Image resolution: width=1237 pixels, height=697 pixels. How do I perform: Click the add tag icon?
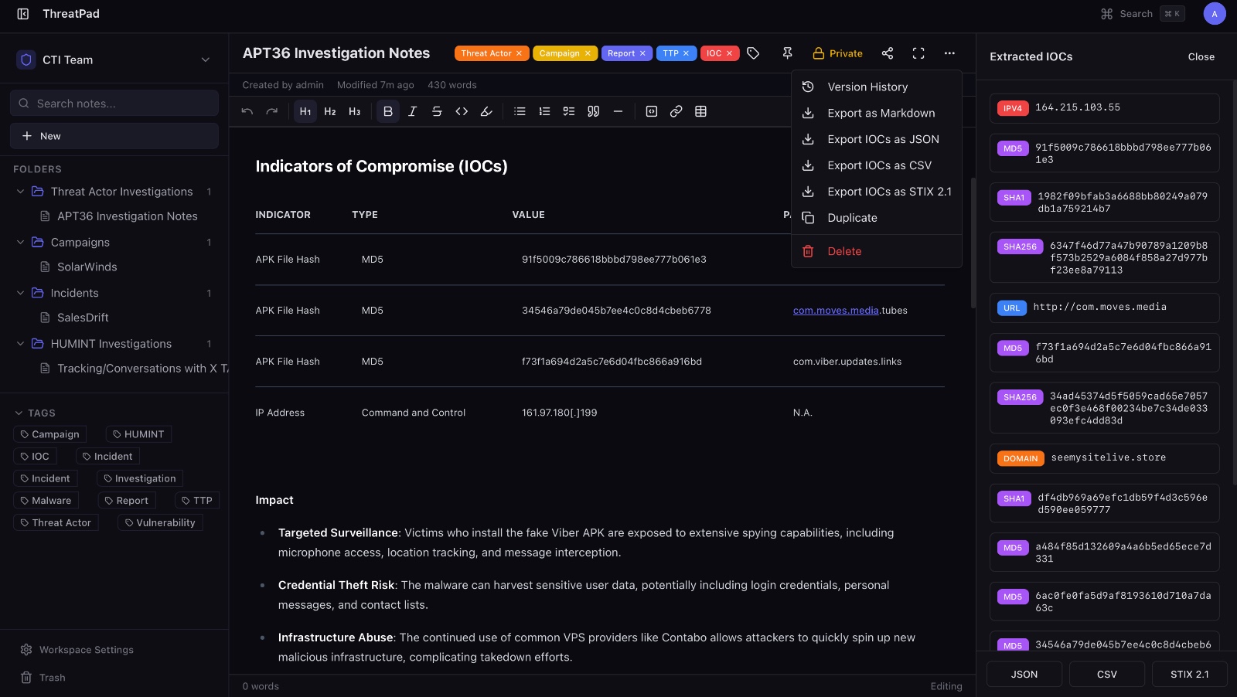pos(753,53)
